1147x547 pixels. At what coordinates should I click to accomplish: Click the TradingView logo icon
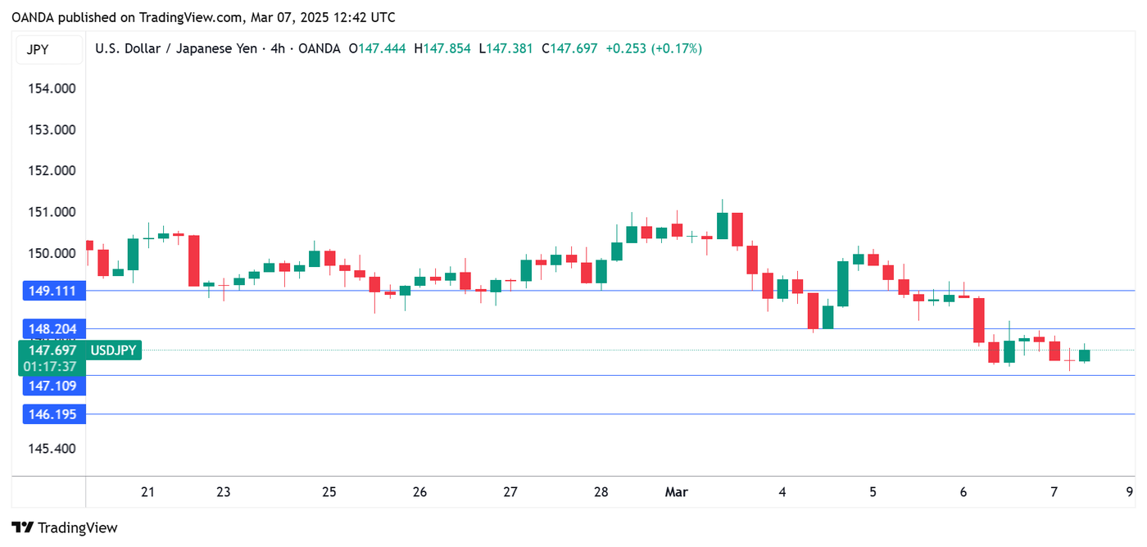coord(22,528)
